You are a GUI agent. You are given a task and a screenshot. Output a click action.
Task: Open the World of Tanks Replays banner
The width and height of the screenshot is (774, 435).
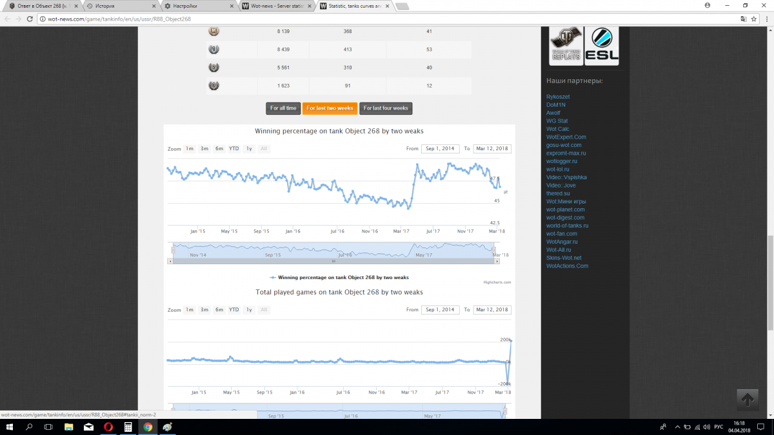pyautogui.click(x=566, y=46)
